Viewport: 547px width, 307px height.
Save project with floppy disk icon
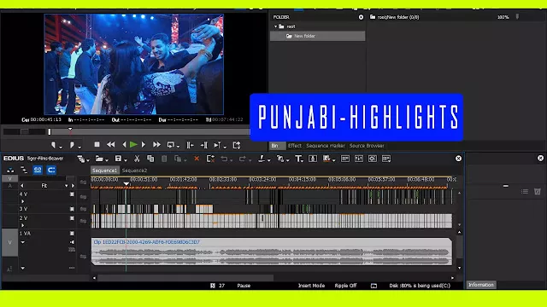pos(118,159)
